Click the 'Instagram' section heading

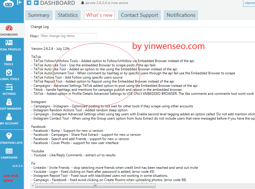click(39, 102)
